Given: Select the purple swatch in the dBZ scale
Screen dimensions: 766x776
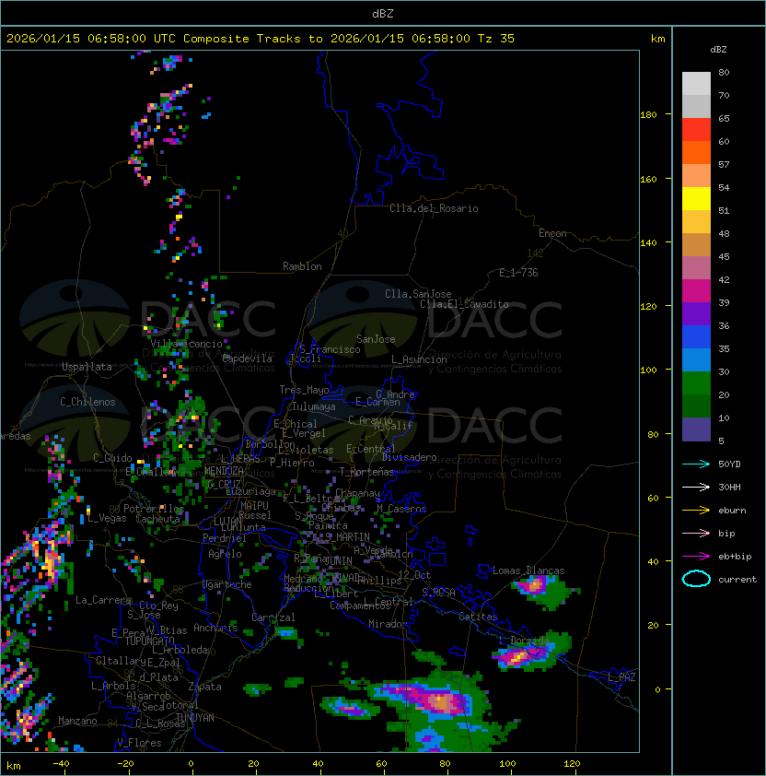Looking at the screenshot, I should pos(696,313).
